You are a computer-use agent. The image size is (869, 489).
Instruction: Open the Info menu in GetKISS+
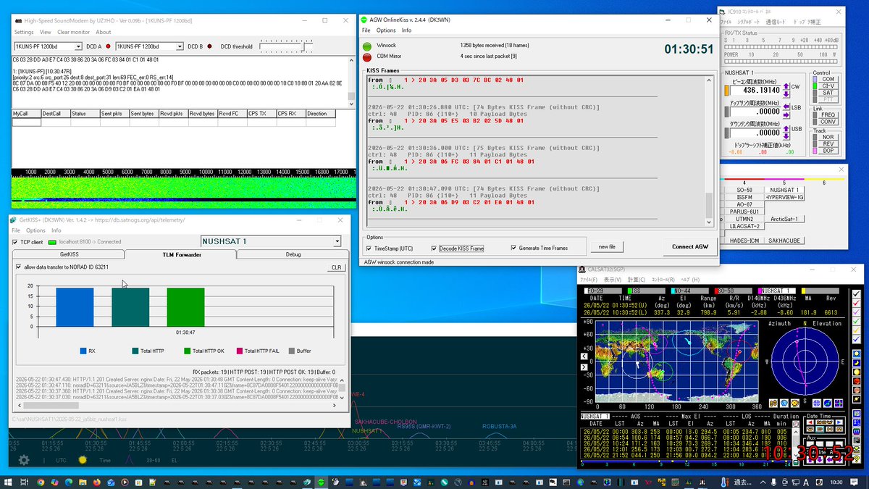point(56,230)
